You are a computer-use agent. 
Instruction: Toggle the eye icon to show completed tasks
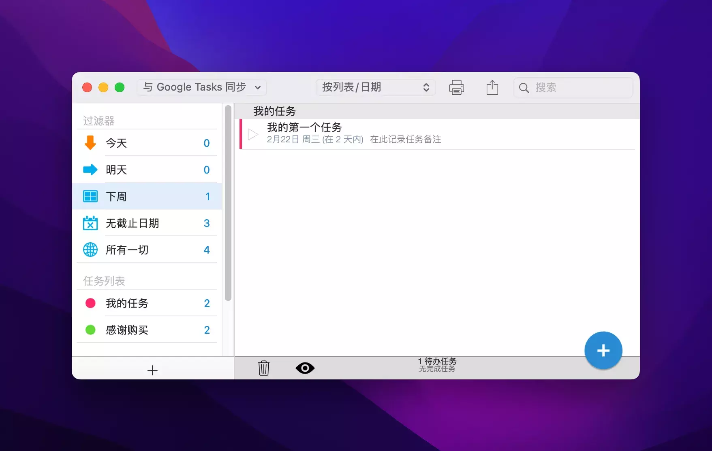[x=305, y=368]
